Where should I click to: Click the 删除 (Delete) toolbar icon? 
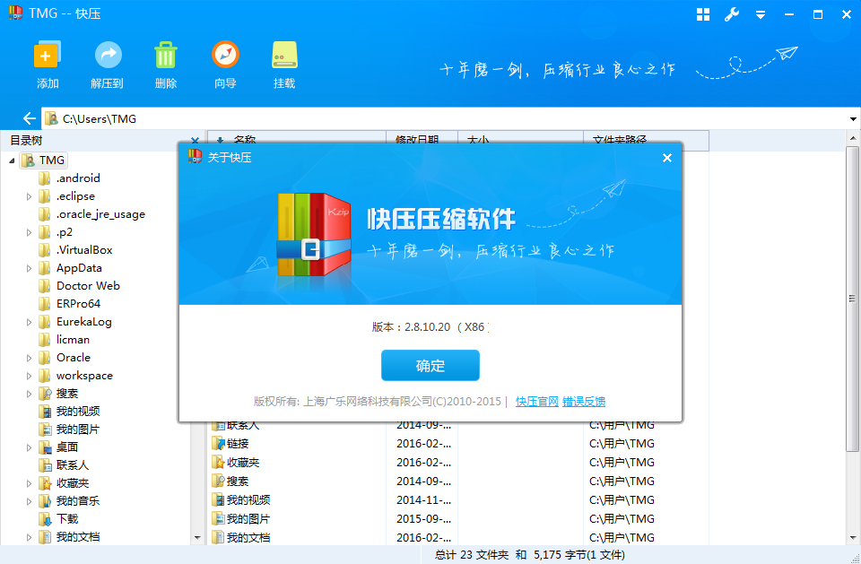165,63
